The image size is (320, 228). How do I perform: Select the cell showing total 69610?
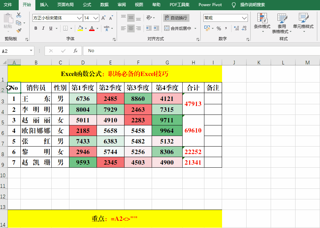pos(193,131)
